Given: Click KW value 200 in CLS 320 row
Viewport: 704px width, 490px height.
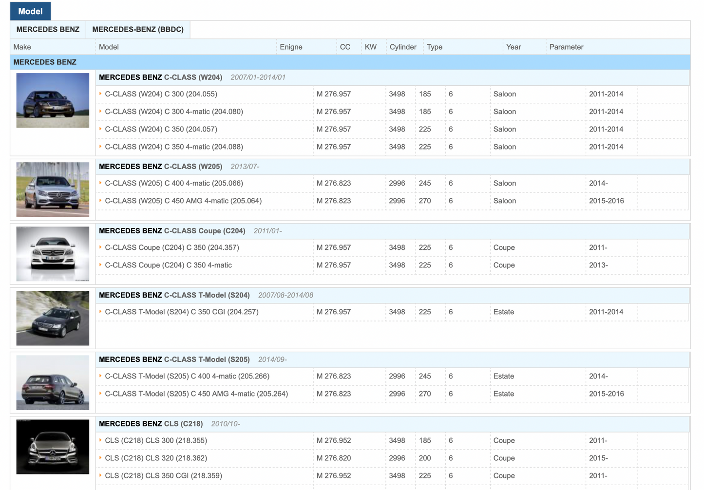Looking at the screenshot, I should 425,458.
